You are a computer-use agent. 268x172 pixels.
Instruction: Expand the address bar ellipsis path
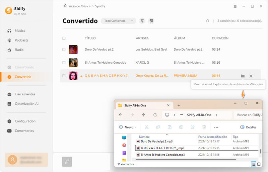181,115
